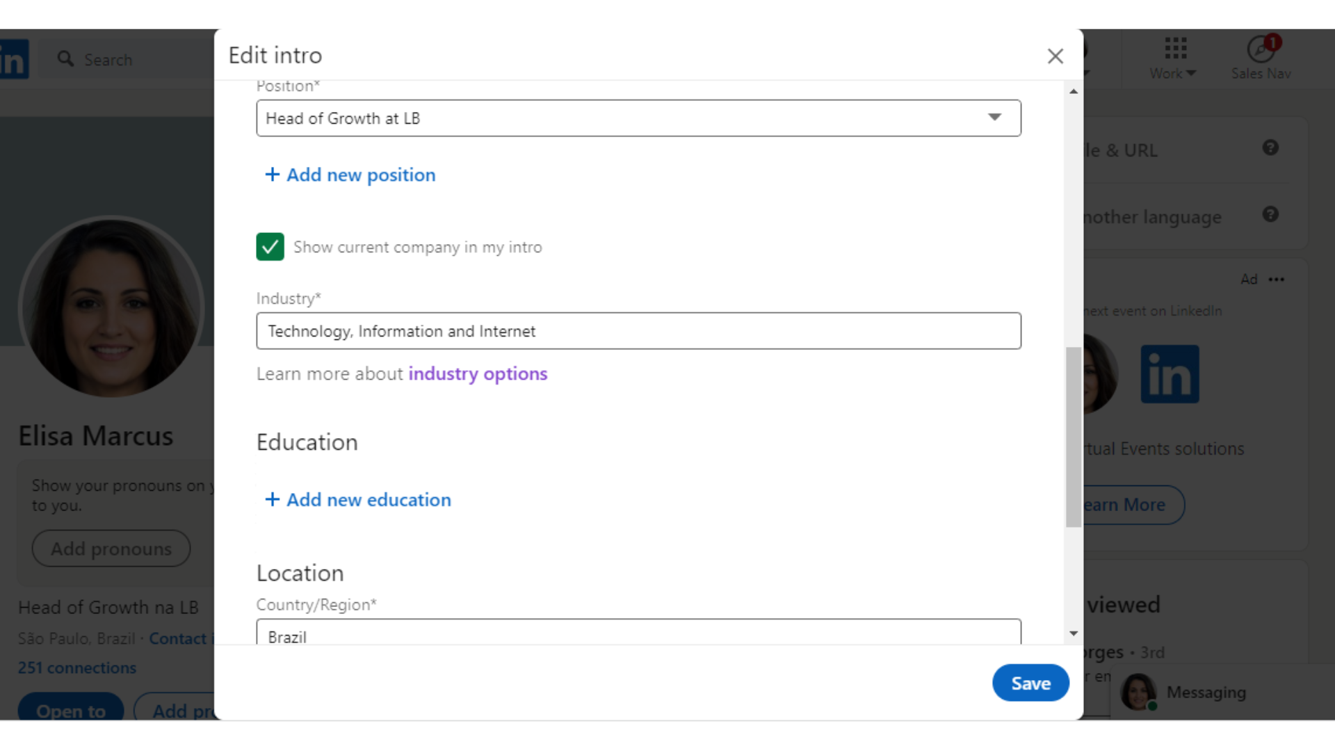Open the industry options link

click(x=478, y=374)
